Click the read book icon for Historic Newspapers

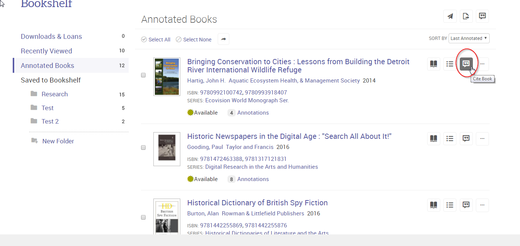[x=434, y=138]
